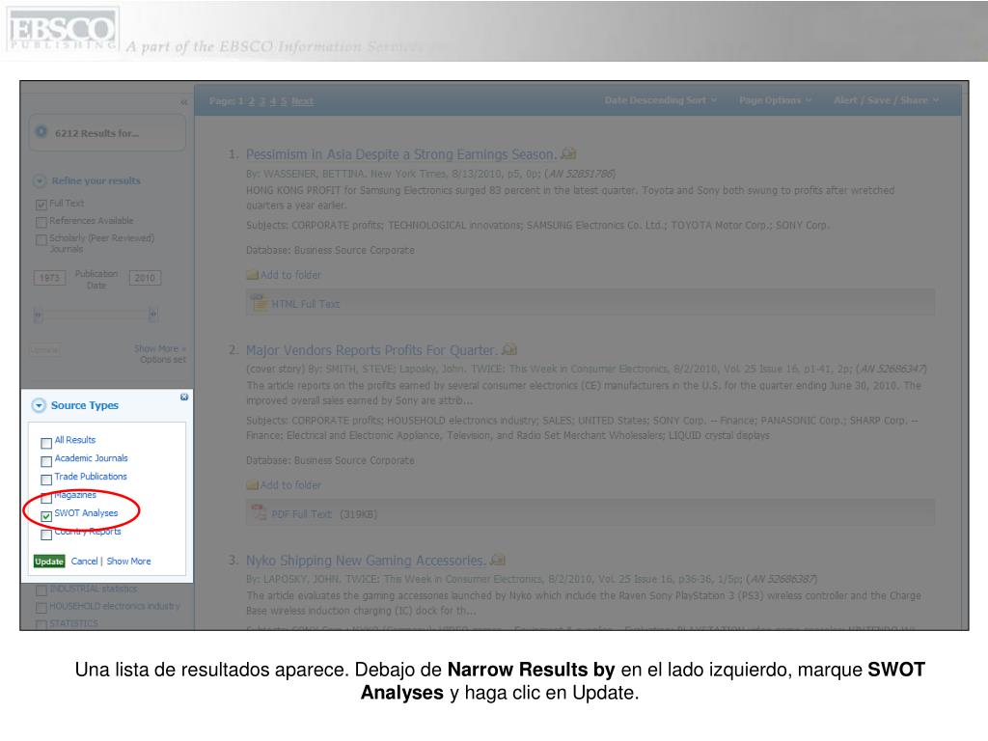The height and width of the screenshot is (741, 988).
Task: Click the right handle of date slider
Action: tap(153, 314)
